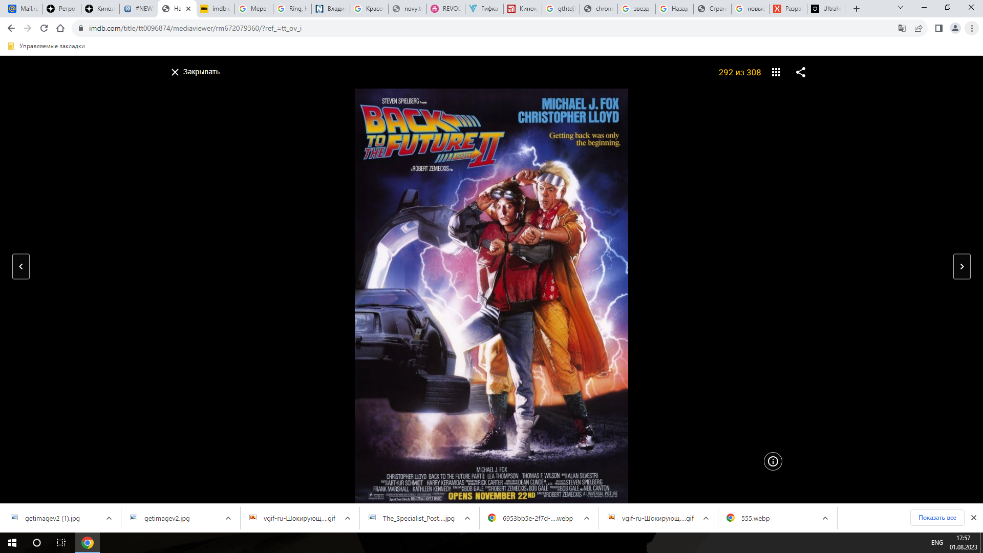
Task: Click Chrome icon in the taskbar
Action: coord(88,543)
